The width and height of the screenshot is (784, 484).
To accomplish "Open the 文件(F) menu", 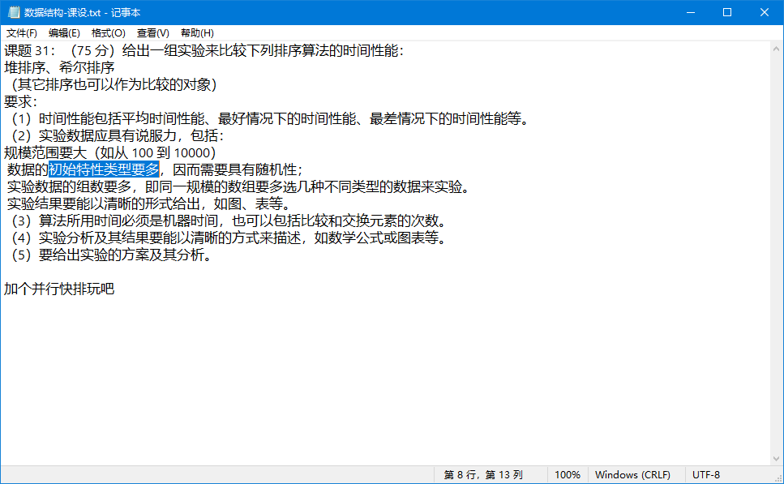I will (22, 33).
